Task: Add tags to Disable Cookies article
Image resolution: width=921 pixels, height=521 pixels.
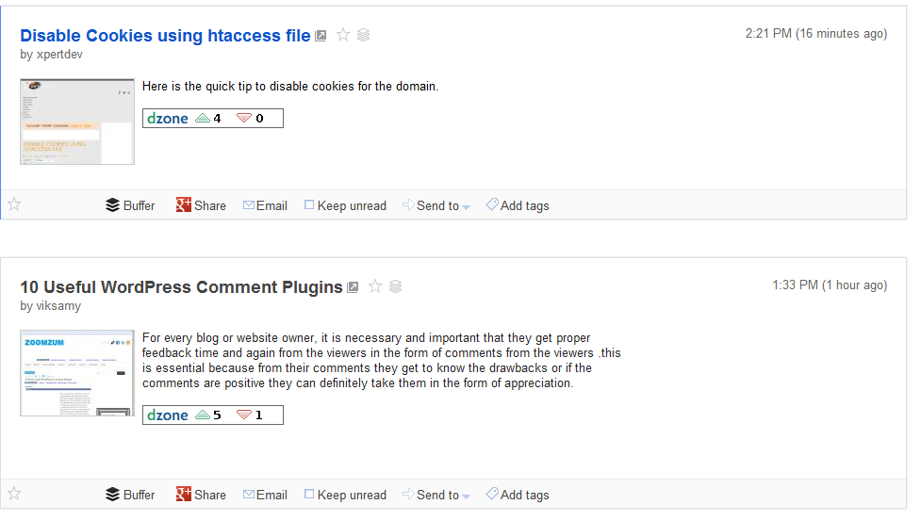Action: pos(517,205)
